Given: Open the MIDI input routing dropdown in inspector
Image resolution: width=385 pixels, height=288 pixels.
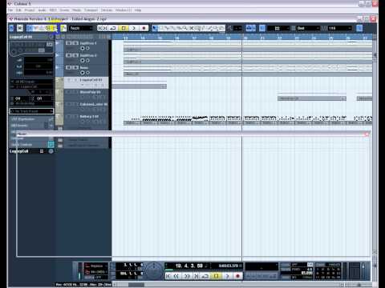Looking at the screenshot, I should [x=31, y=82].
